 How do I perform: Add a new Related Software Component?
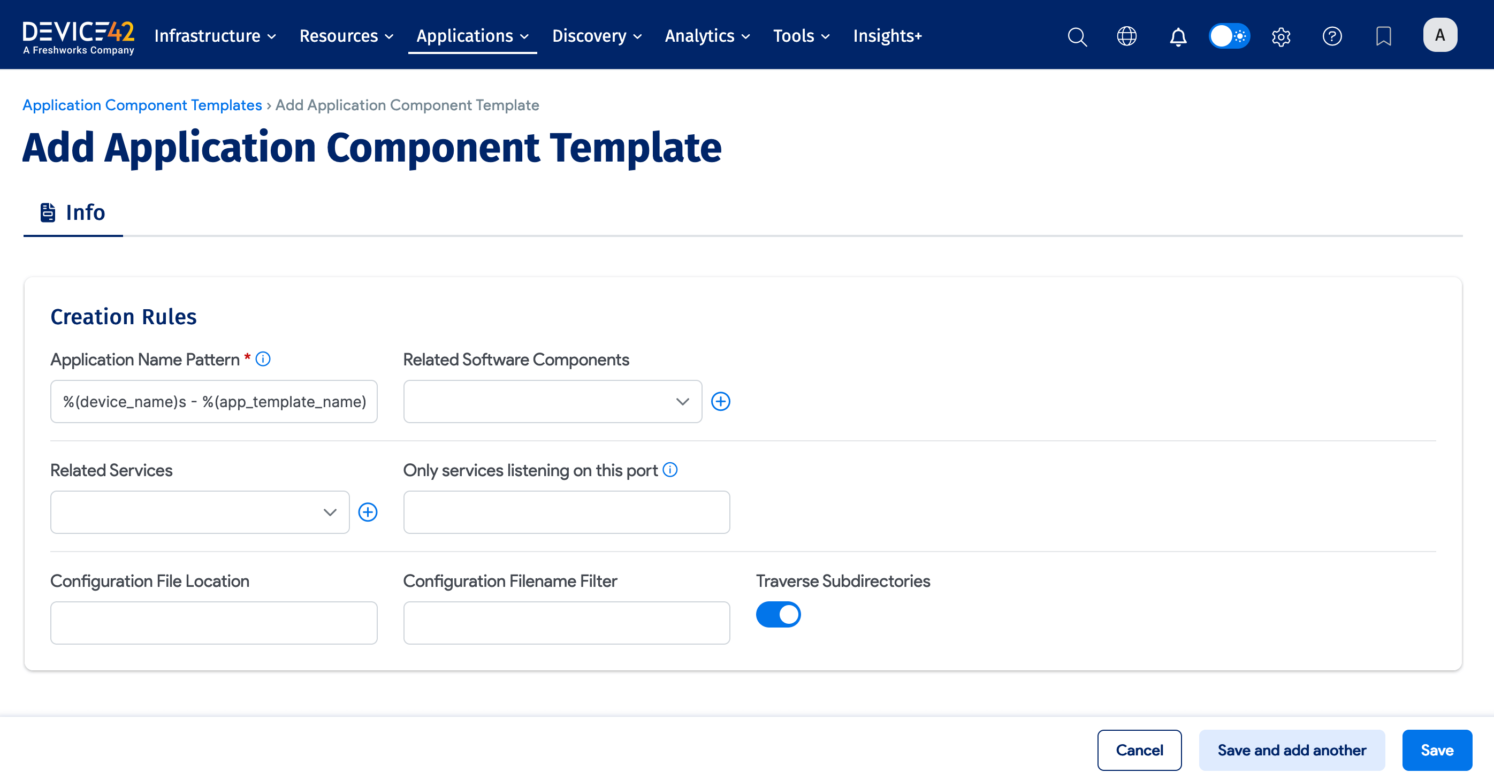[720, 401]
